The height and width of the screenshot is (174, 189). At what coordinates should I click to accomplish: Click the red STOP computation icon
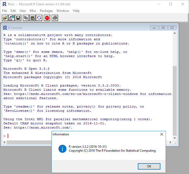[x=47, y=18]
